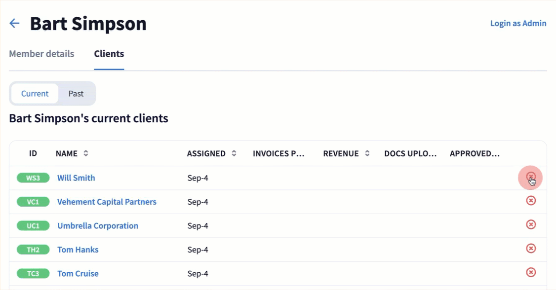Click the Invoices column header
The image size is (556, 290).
click(278, 153)
